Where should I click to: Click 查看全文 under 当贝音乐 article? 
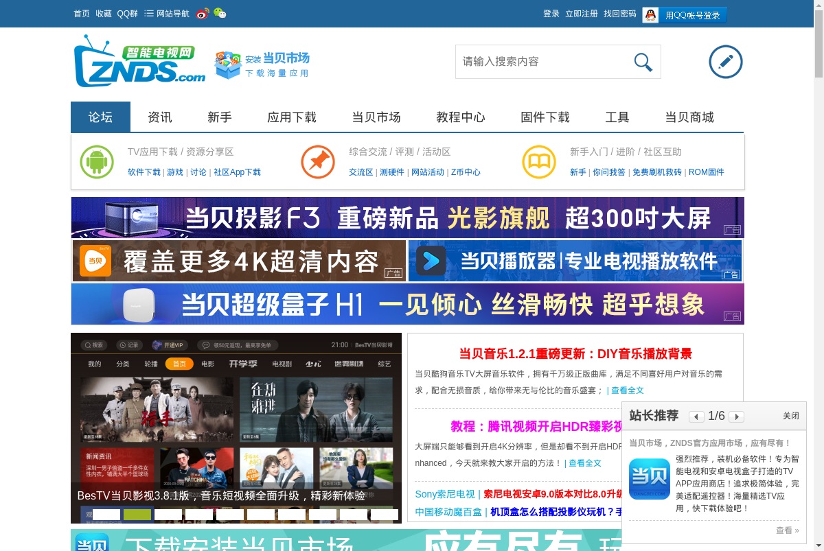click(x=628, y=390)
